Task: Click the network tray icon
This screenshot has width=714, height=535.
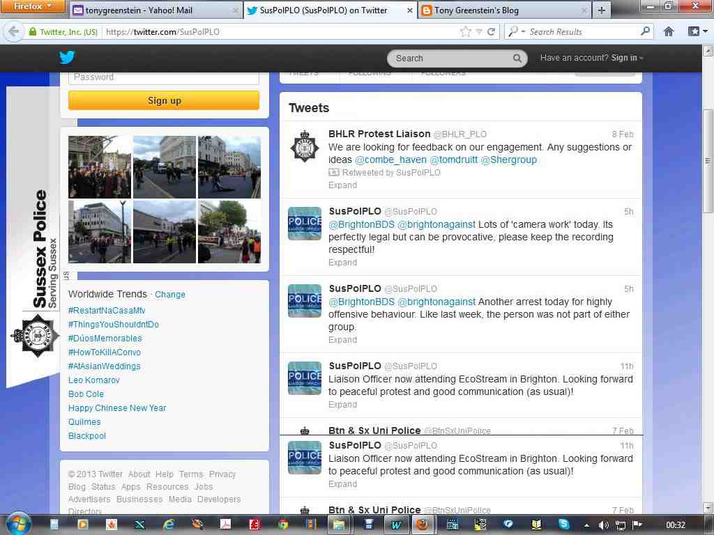Action: coord(620,525)
